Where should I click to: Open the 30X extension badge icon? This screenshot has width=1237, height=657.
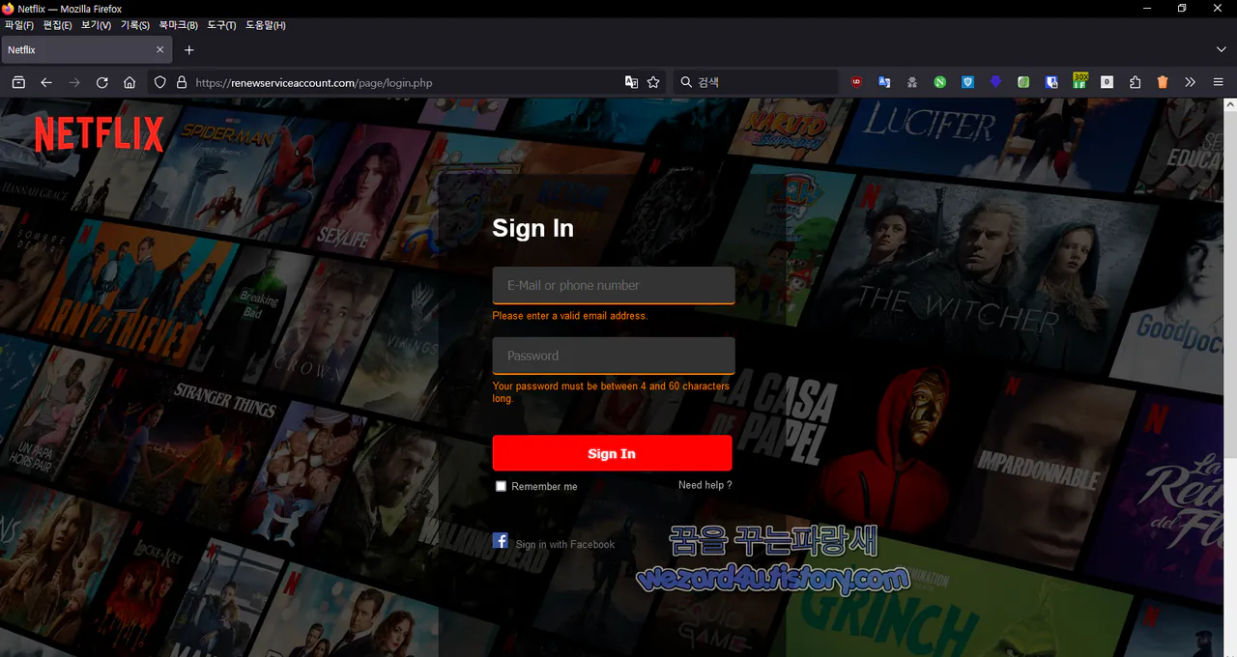pyautogui.click(x=1080, y=81)
